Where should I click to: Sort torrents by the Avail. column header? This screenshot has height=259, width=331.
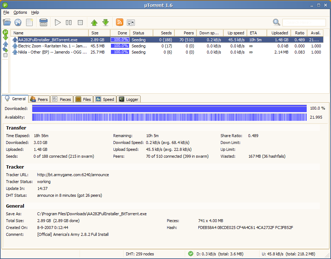pos(315,33)
